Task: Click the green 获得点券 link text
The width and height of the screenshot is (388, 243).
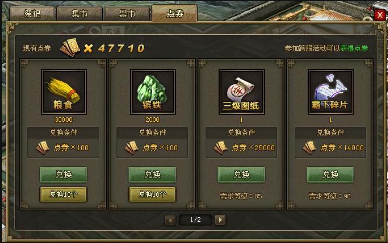Action: tap(354, 48)
